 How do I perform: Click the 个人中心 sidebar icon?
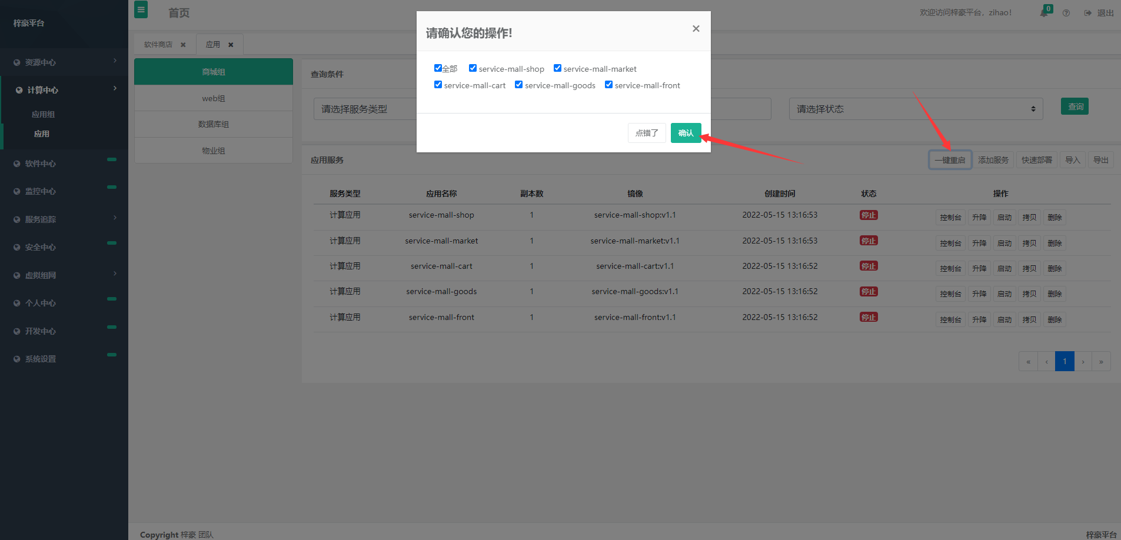click(17, 303)
